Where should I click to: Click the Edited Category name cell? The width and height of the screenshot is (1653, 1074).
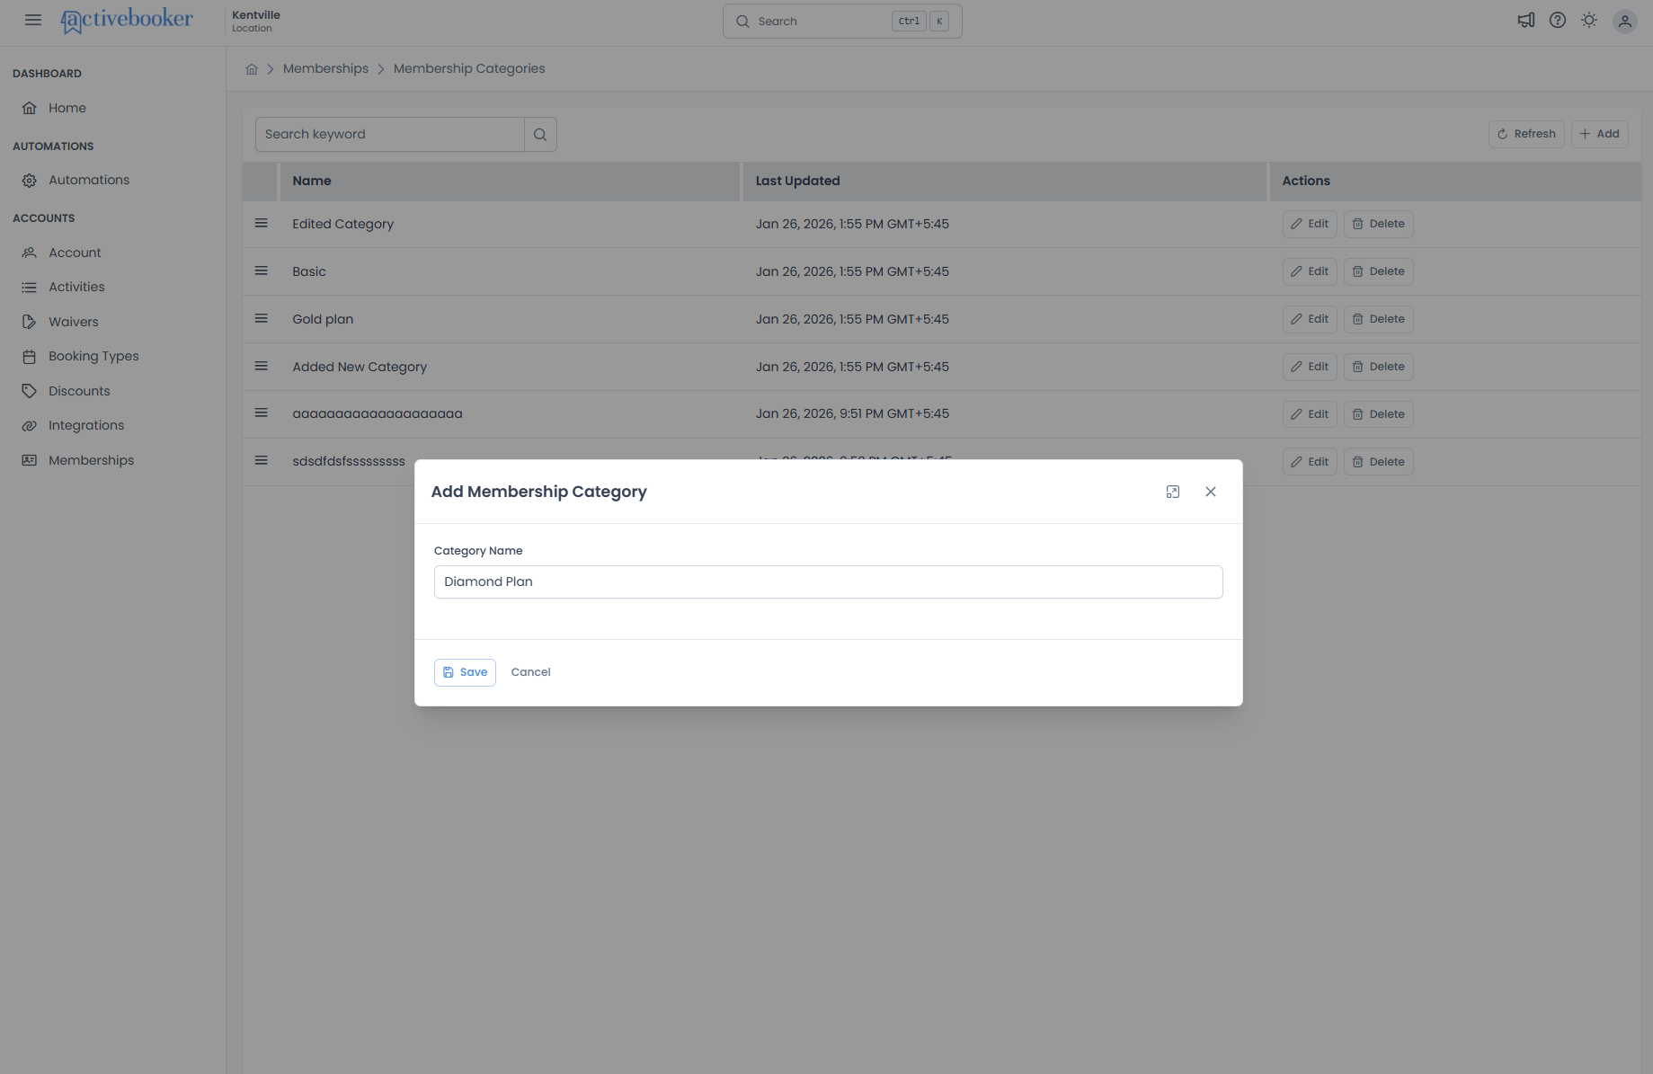pyautogui.click(x=342, y=224)
